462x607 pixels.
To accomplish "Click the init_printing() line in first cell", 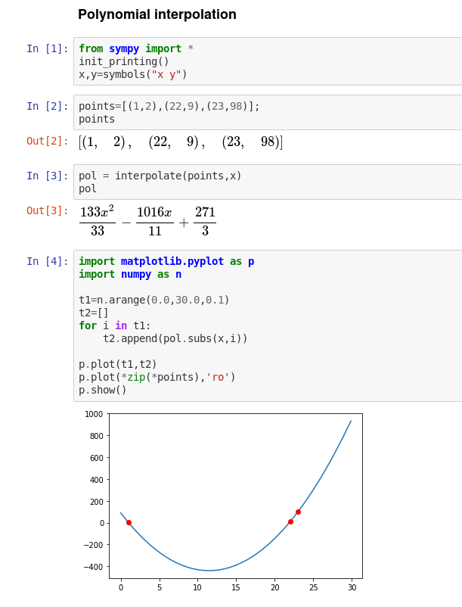I will click(124, 61).
